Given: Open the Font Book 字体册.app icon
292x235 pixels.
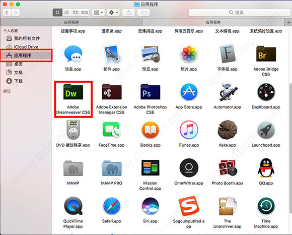Looking at the screenshot, I should point(228,54).
